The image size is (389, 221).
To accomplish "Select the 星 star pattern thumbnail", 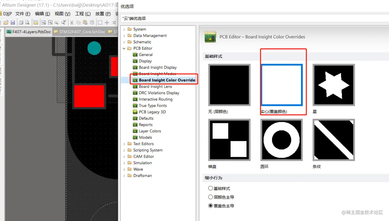I will click(x=334, y=85).
